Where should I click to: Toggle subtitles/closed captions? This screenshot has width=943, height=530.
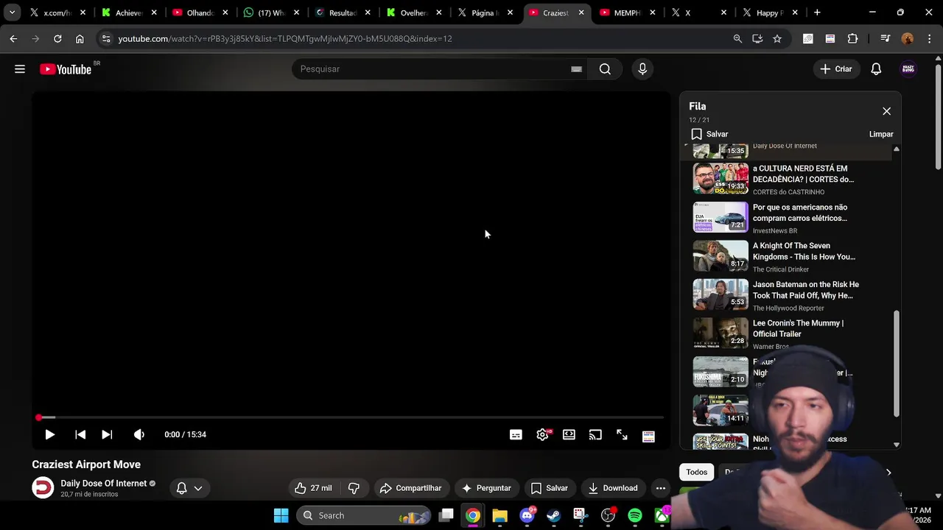pyautogui.click(x=516, y=435)
